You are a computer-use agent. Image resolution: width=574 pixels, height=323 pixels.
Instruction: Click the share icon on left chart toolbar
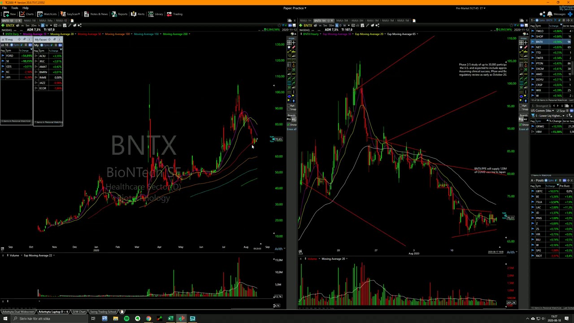click(79, 26)
